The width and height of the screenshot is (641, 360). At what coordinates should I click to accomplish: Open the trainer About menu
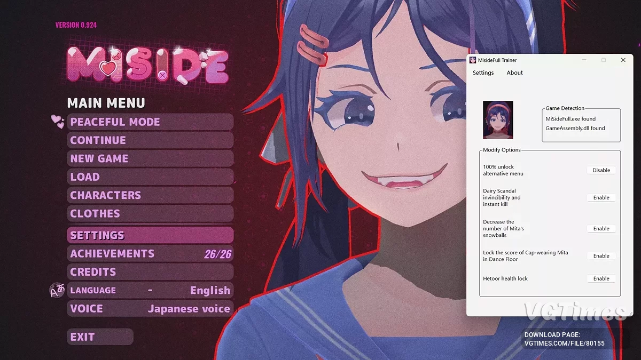tap(514, 73)
